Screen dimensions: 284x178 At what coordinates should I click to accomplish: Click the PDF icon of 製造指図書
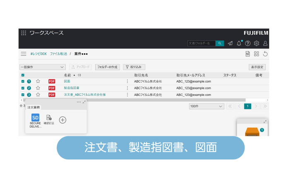(52, 88)
